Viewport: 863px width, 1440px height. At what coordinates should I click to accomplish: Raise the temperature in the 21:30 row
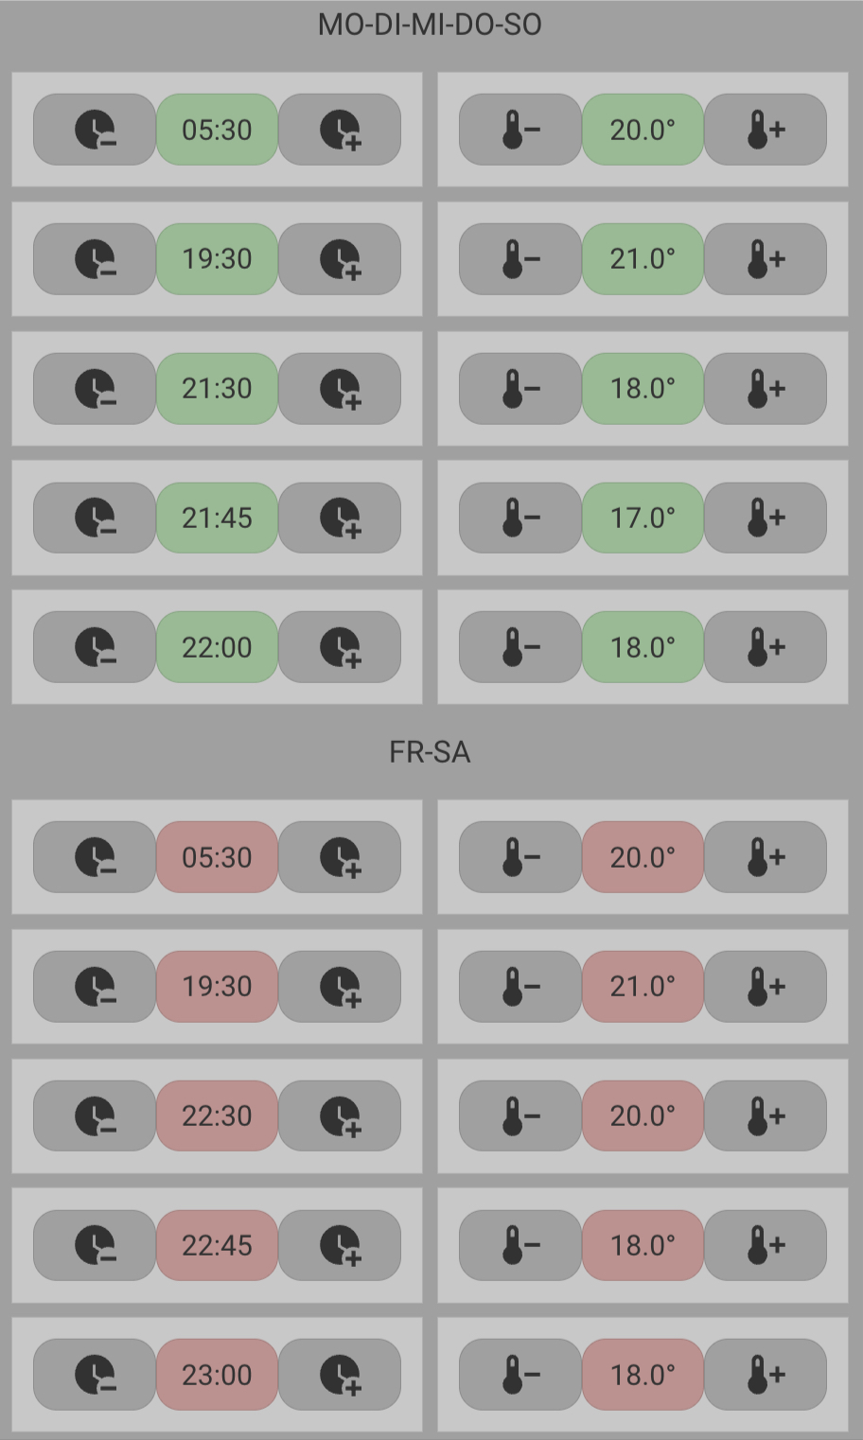pos(766,388)
